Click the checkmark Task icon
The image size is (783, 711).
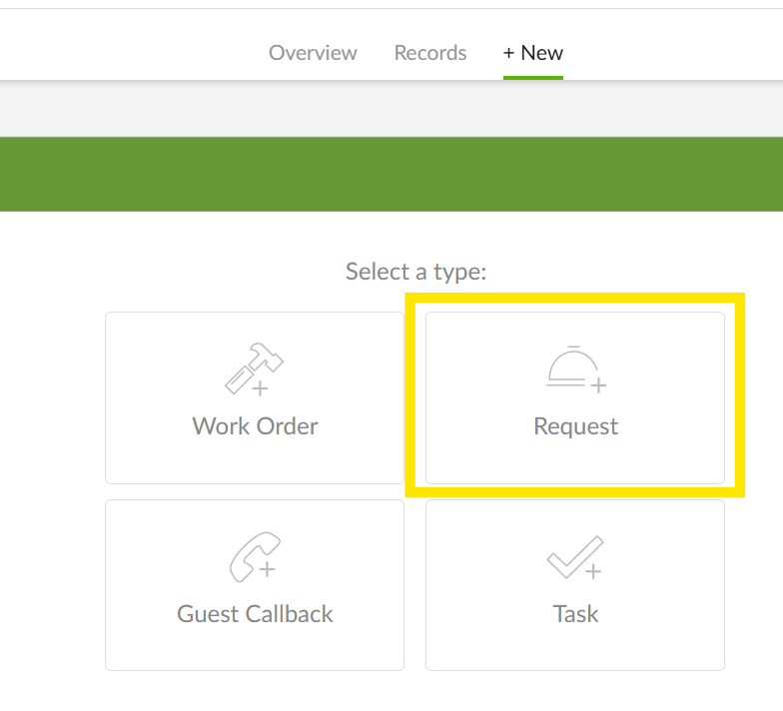[x=572, y=555]
